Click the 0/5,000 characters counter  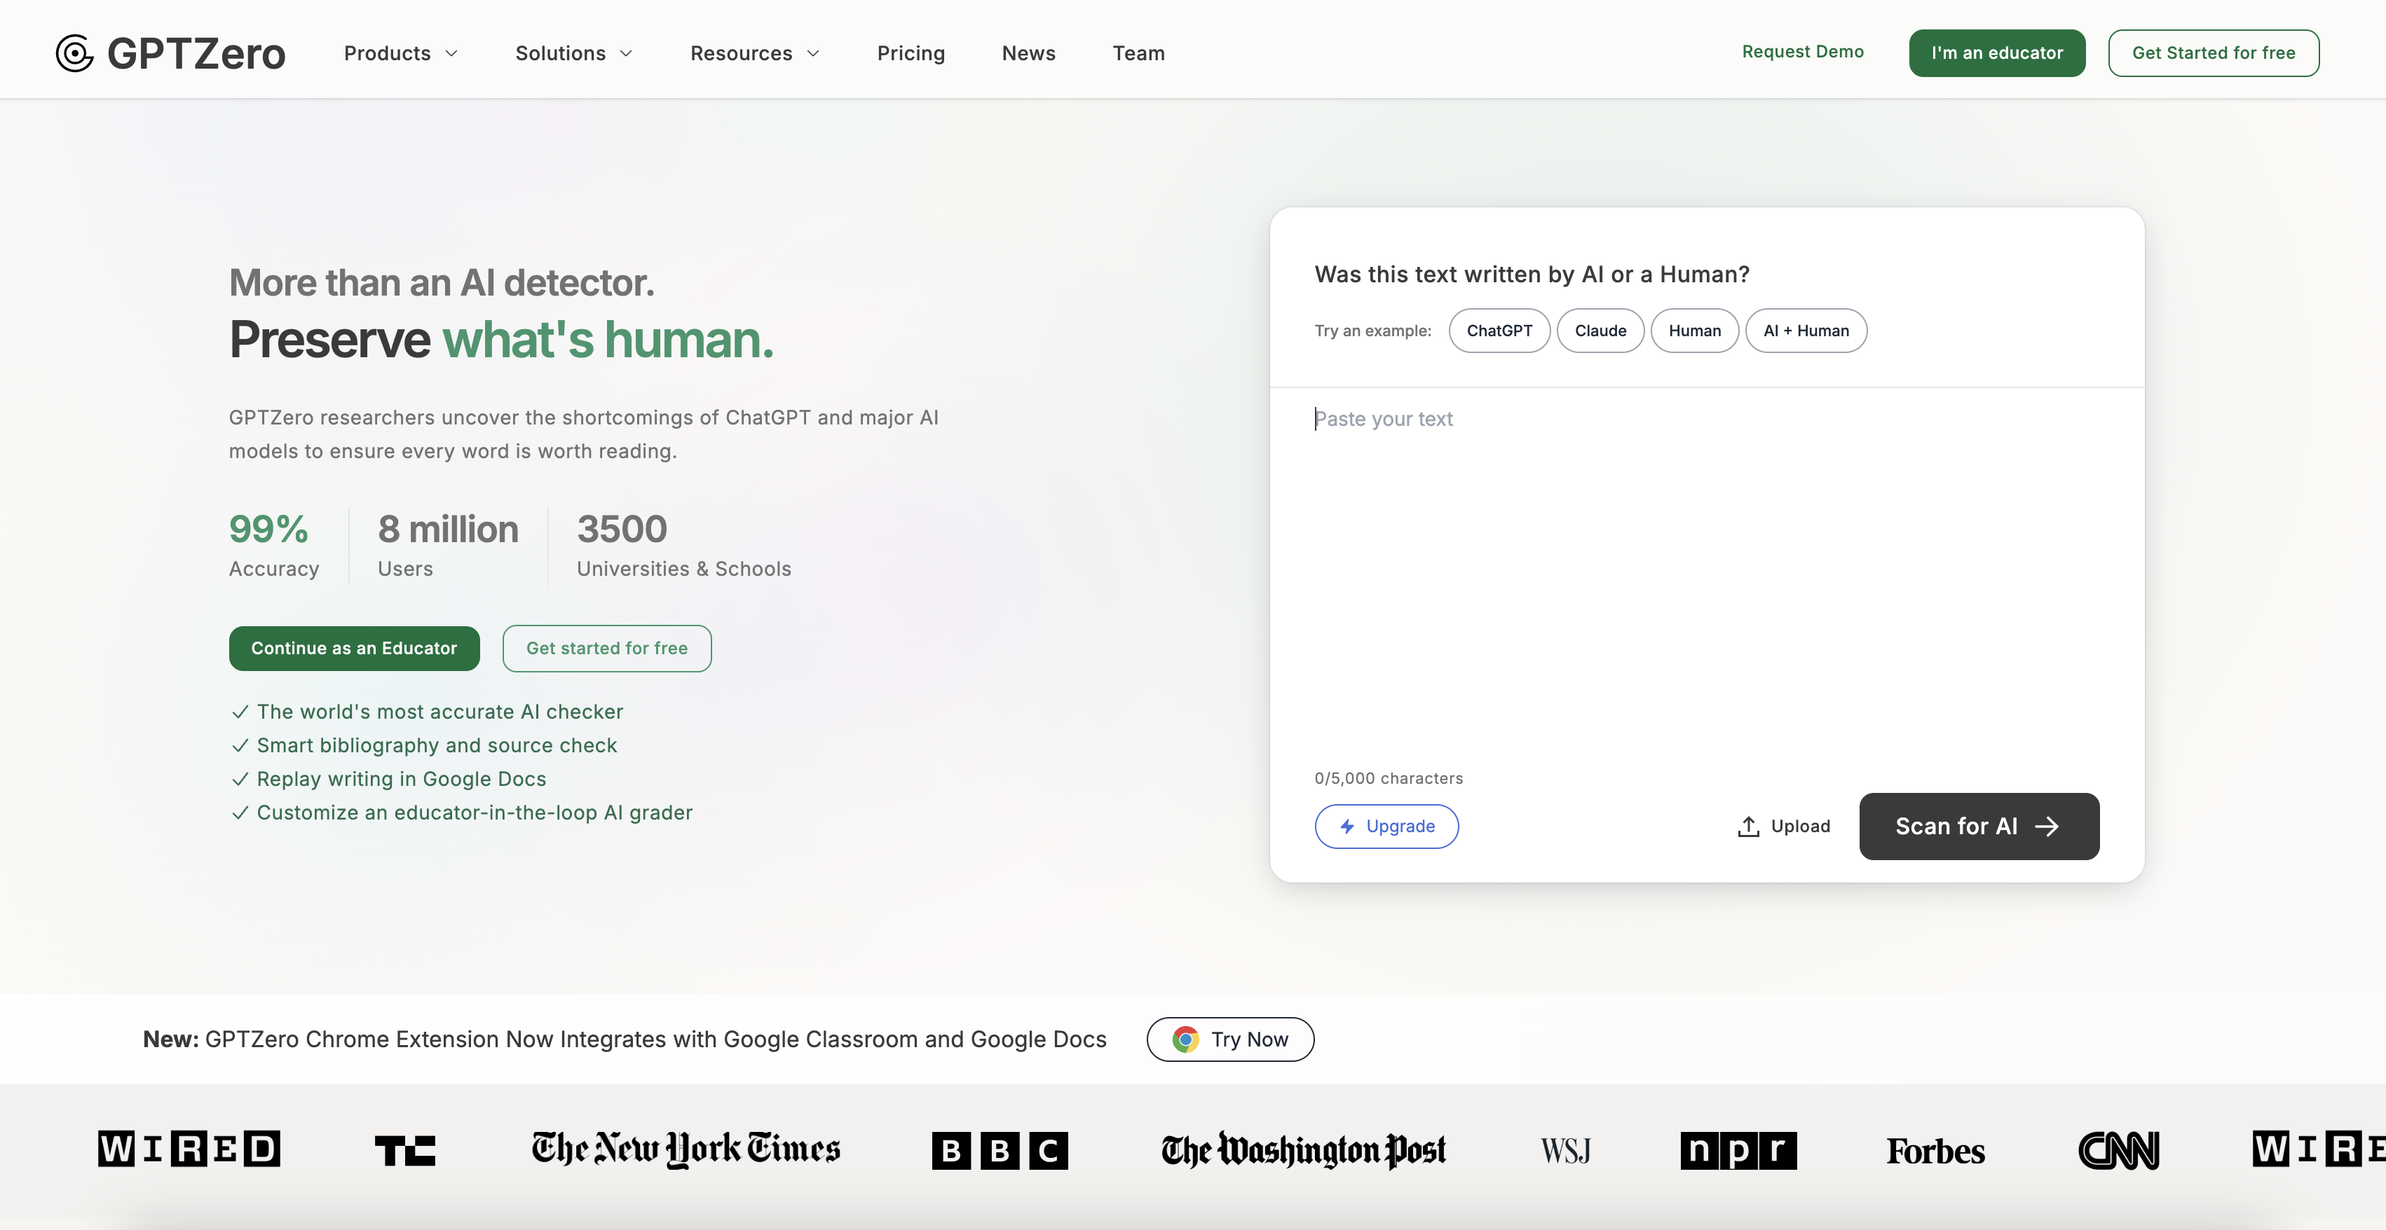pos(1389,778)
